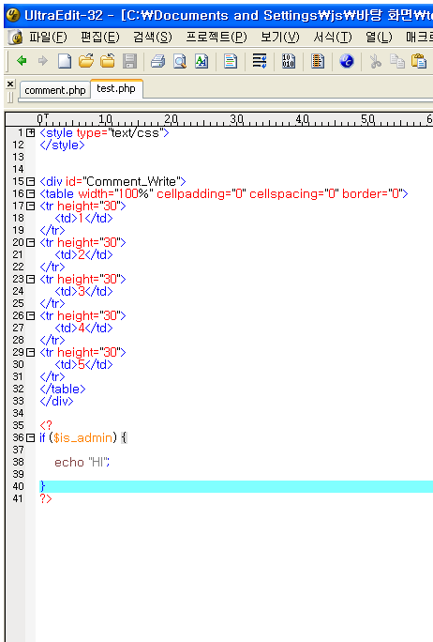Open in browser globe icon
433x642 pixels.
click(x=347, y=61)
